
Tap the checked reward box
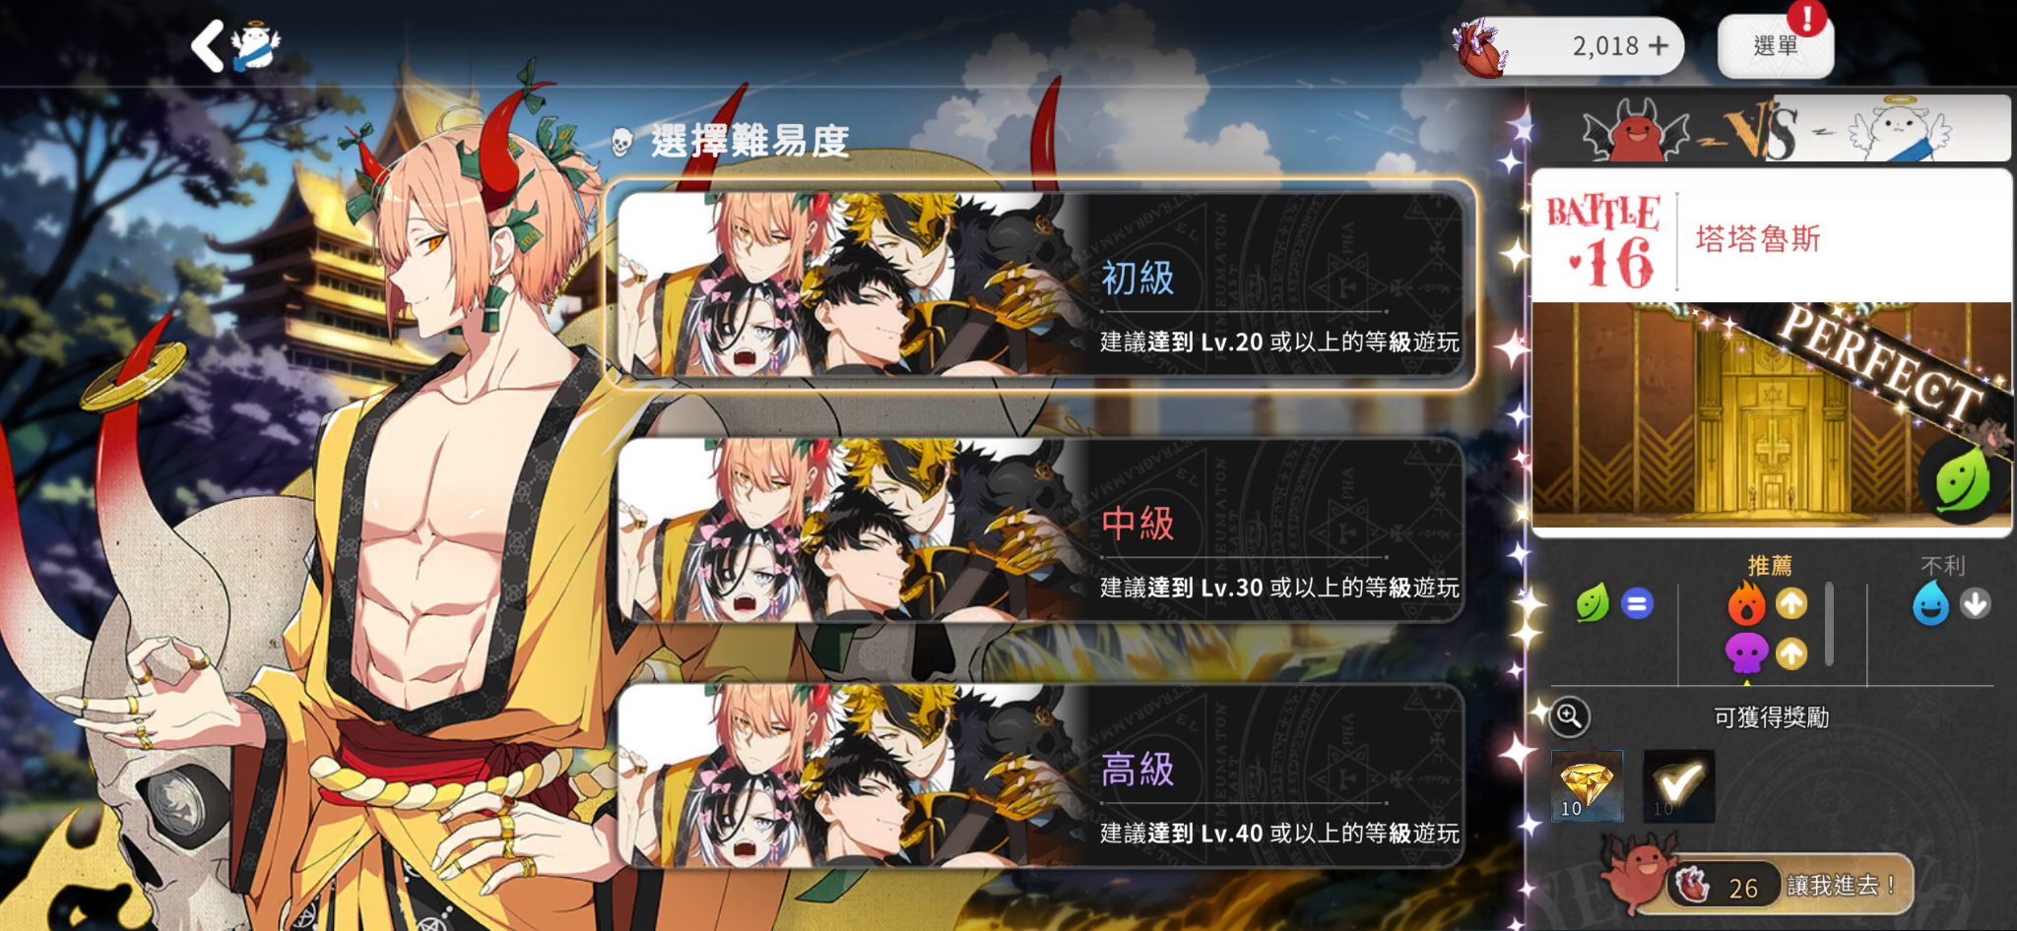pos(1678,786)
